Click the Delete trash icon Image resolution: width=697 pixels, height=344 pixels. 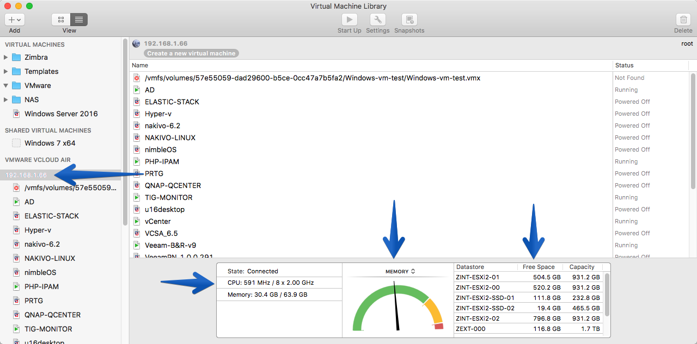point(683,20)
